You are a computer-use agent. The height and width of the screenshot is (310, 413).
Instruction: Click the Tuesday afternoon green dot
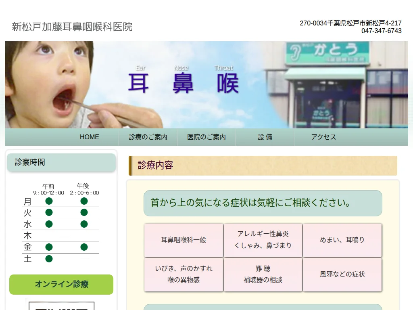click(84, 213)
